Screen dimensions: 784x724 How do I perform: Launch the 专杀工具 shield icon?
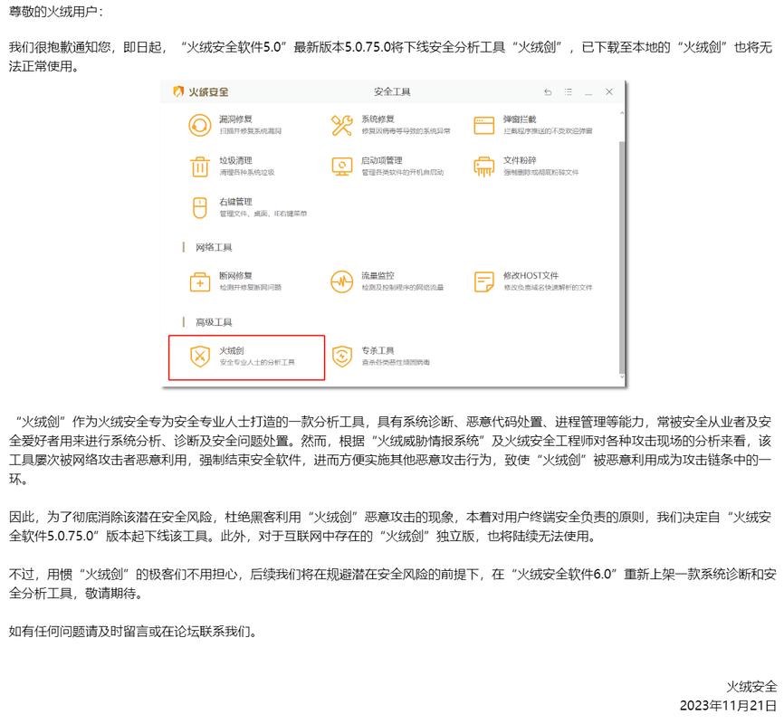[x=341, y=357]
